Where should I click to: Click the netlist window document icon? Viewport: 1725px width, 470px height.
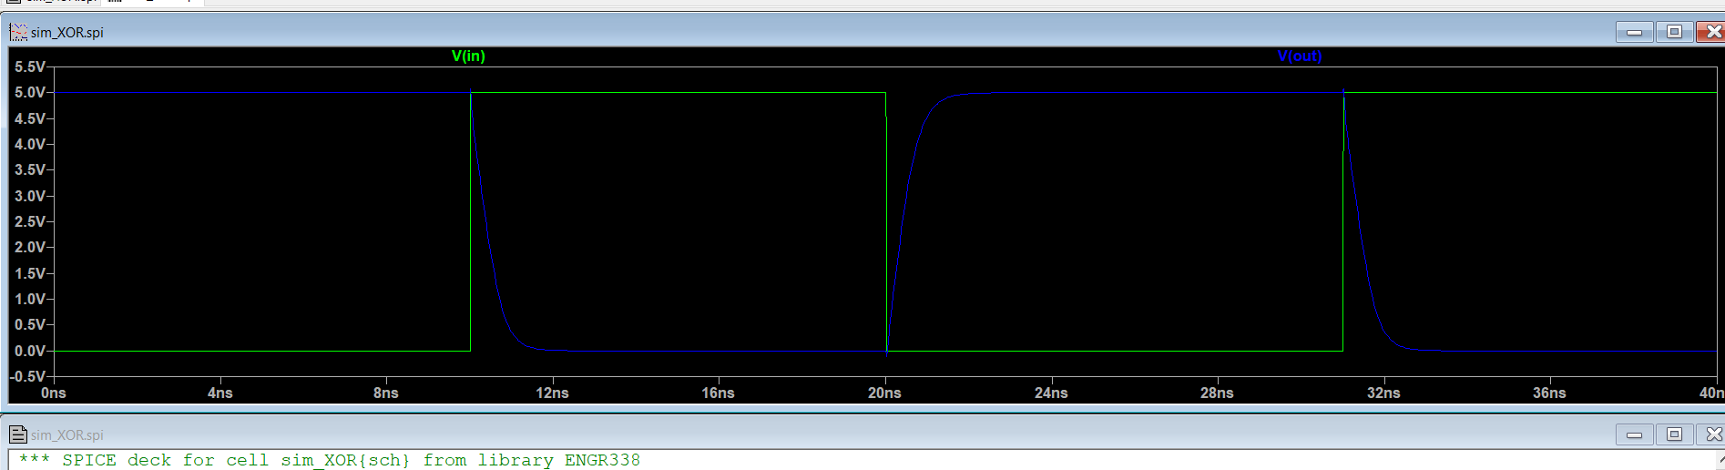[x=18, y=434]
